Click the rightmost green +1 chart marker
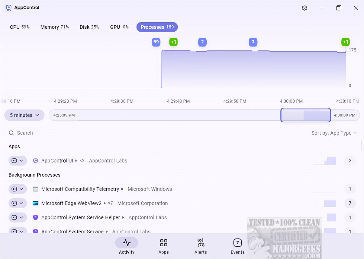 pos(346,42)
